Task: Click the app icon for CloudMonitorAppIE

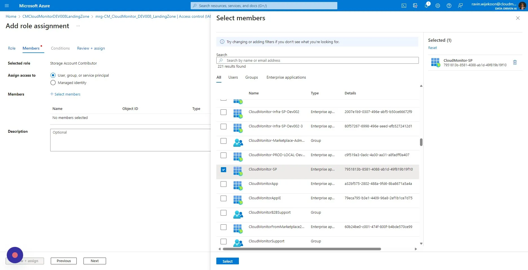Action: (x=238, y=200)
